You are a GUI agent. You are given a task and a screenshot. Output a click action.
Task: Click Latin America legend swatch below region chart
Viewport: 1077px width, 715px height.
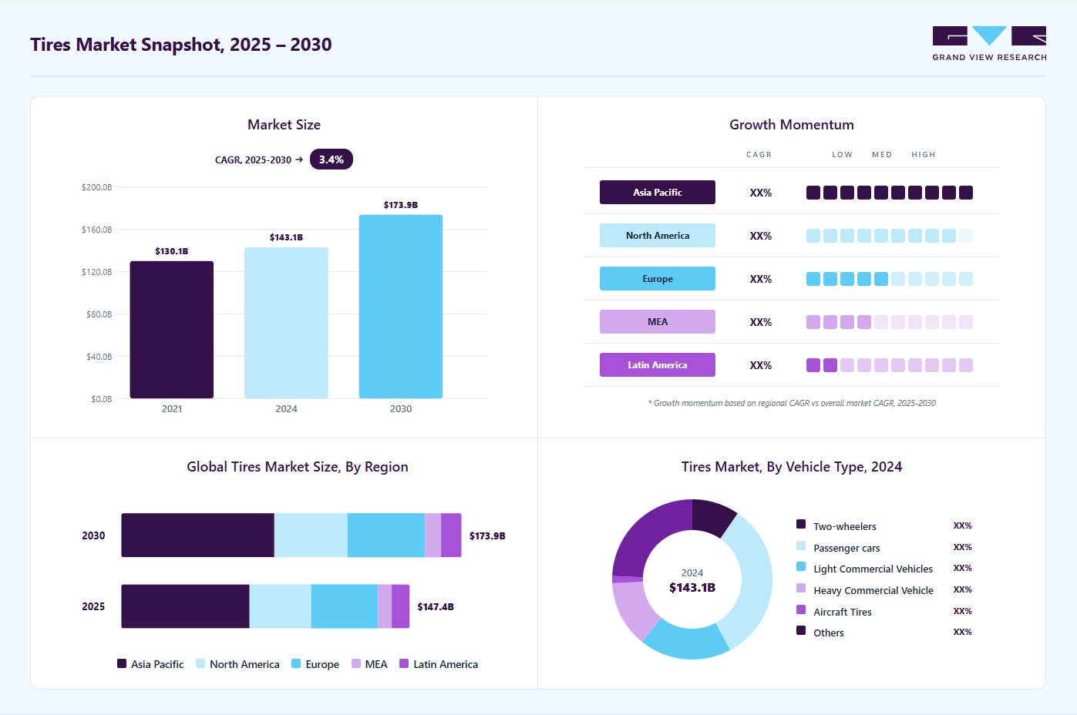click(x=404, y=663)
